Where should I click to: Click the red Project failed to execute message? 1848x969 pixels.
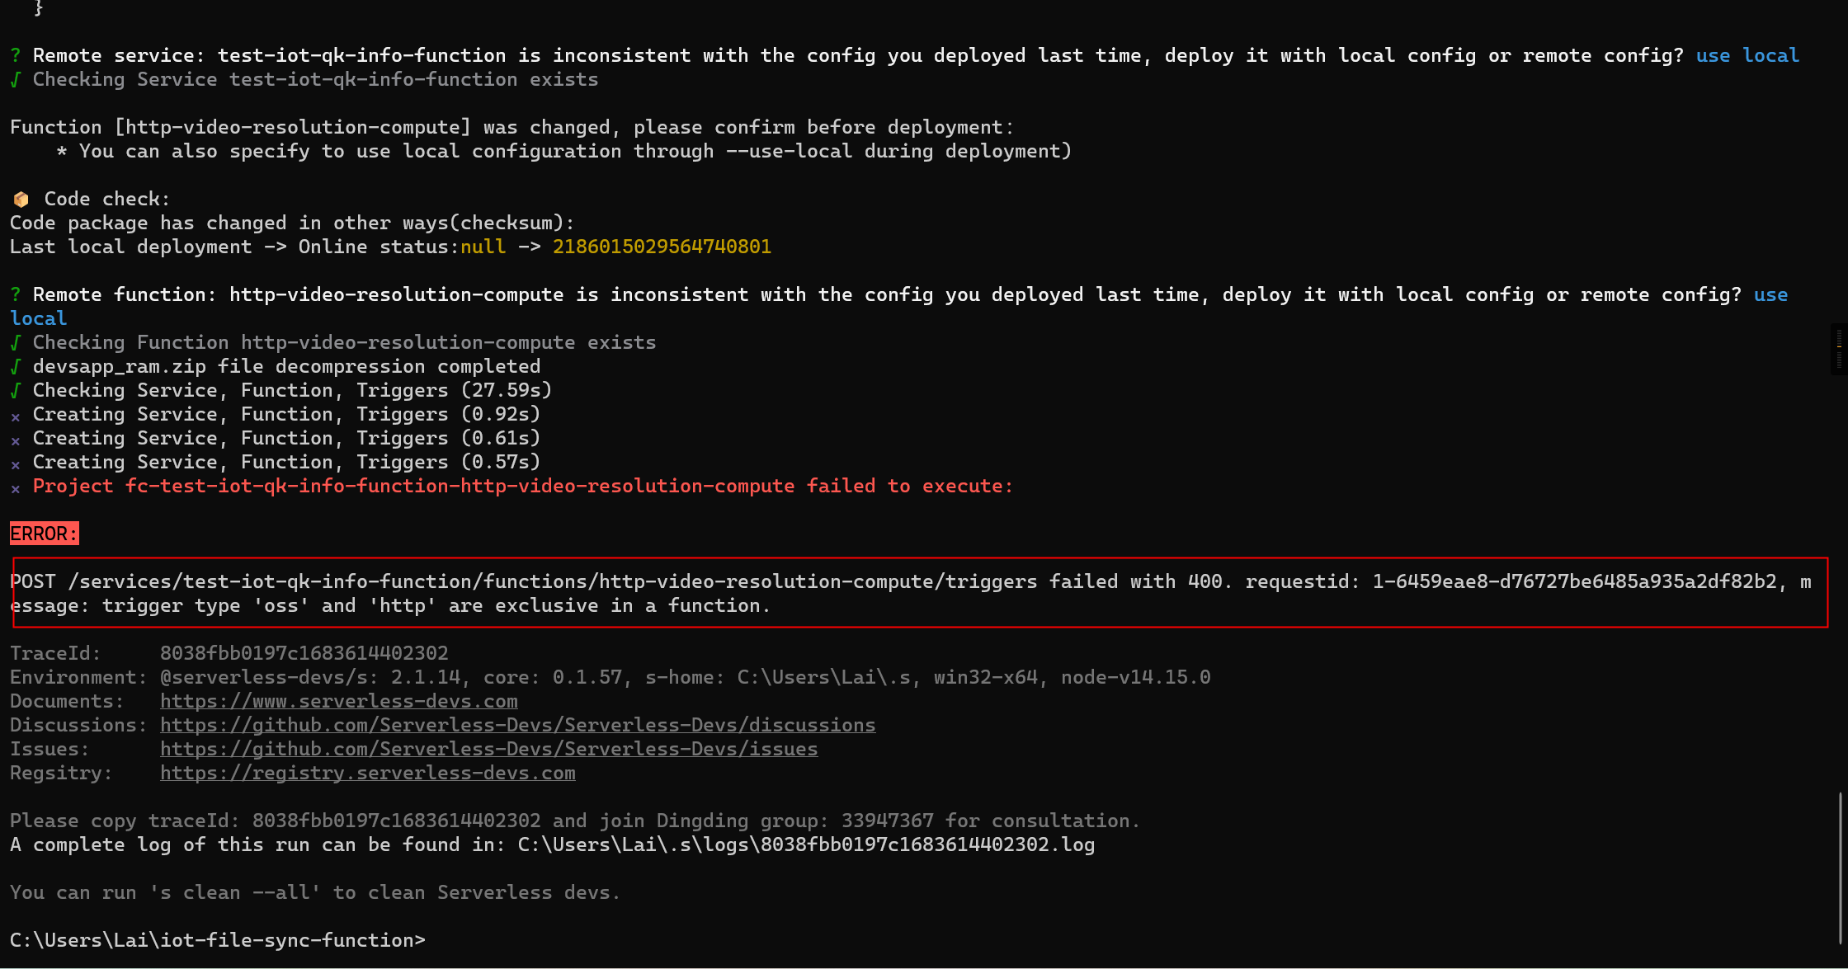coord(522,486)
